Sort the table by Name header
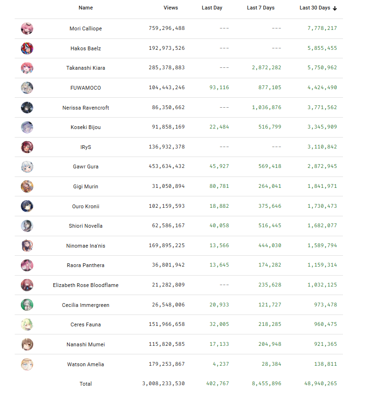 [85, 8]
